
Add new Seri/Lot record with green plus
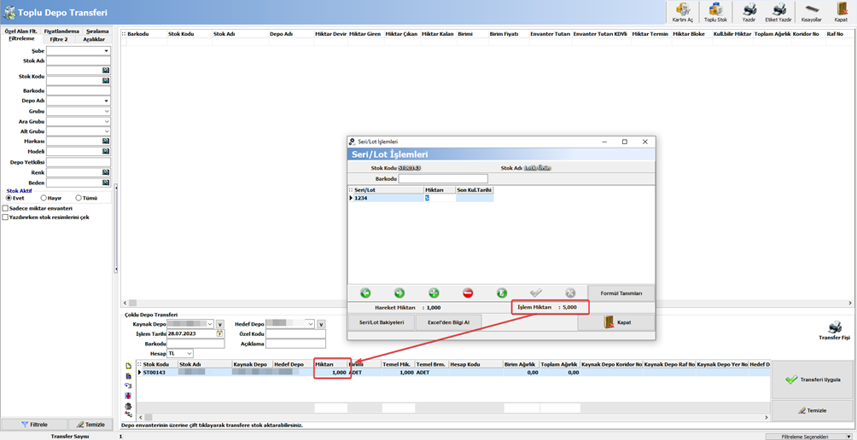(x=434, y=293)
